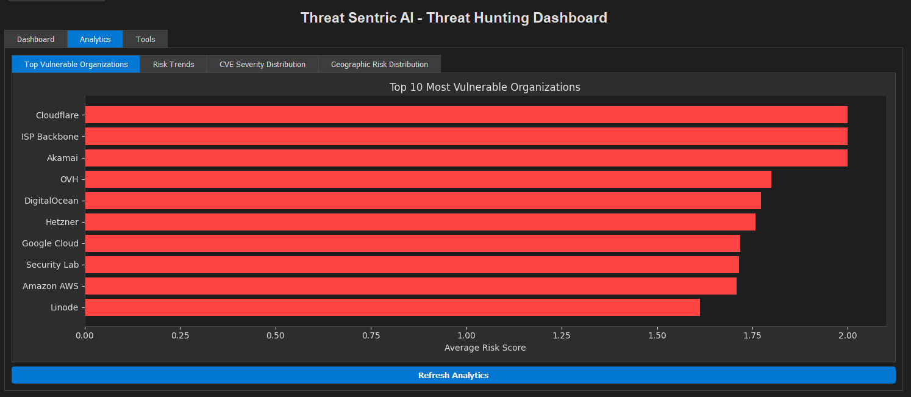Select the ISP Backbone bar in chart
Viewport: 911px width, 397px height.
coord(466,137)
